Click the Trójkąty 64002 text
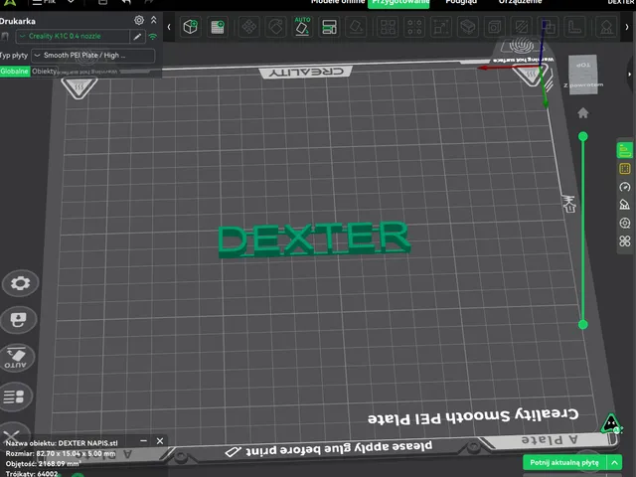The image size is (636, 477). [32, 473]
